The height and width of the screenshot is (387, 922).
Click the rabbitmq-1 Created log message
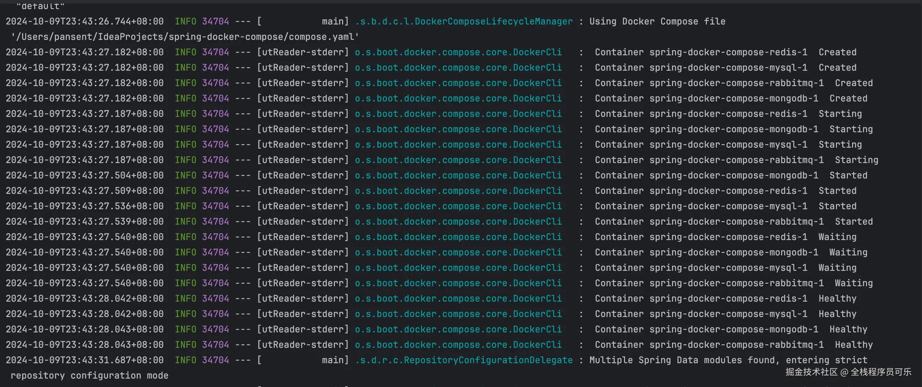[733, 83]
